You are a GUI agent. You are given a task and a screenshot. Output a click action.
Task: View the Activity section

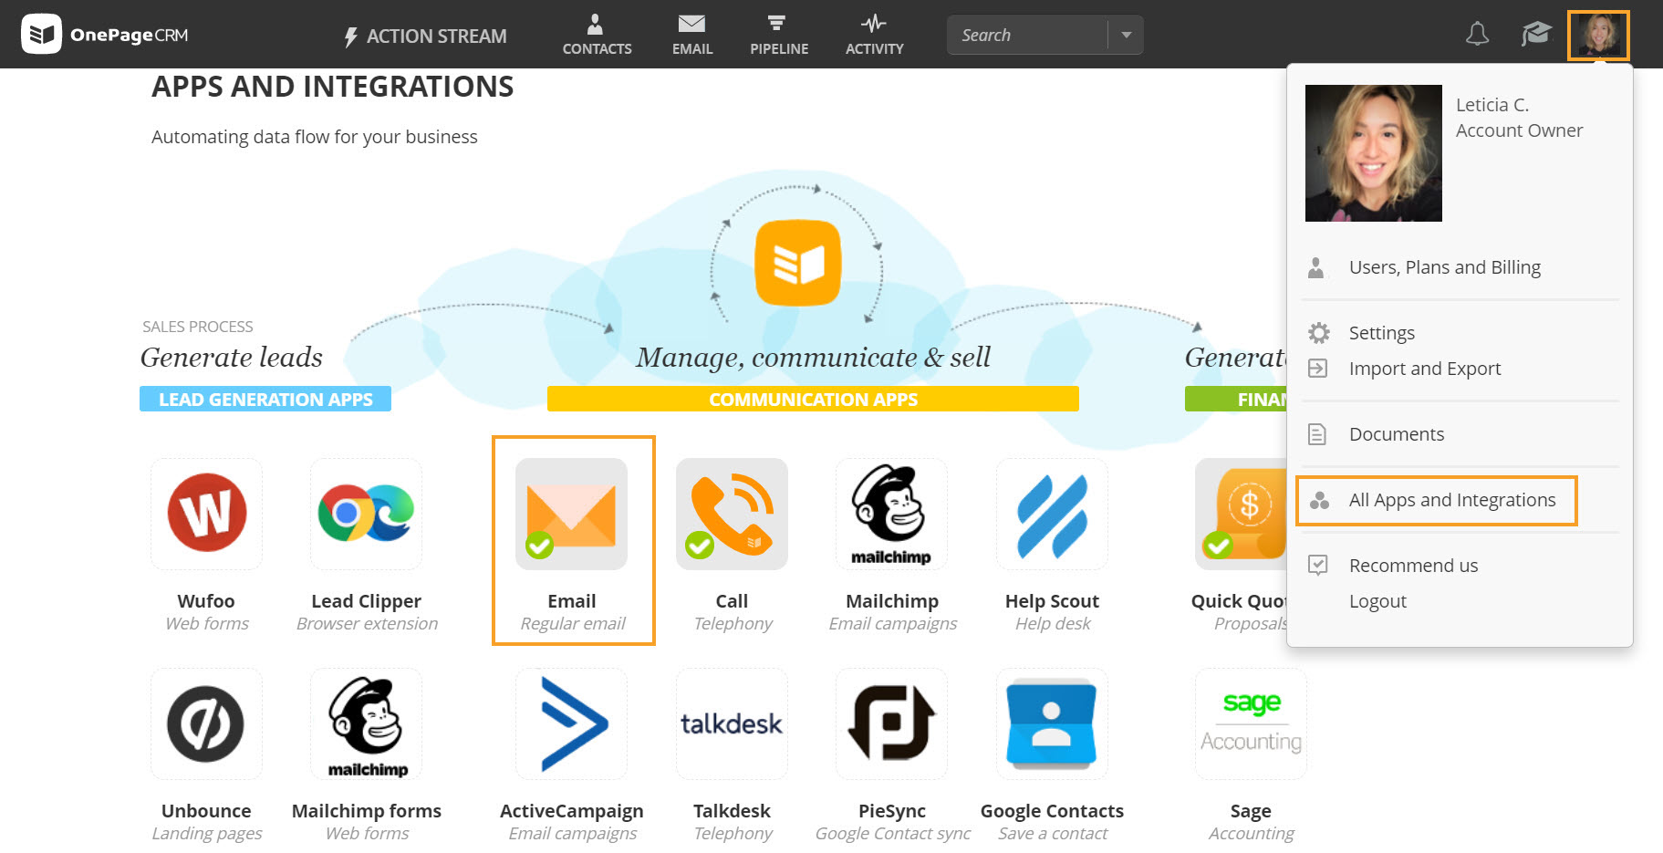[x=874, y=35]
